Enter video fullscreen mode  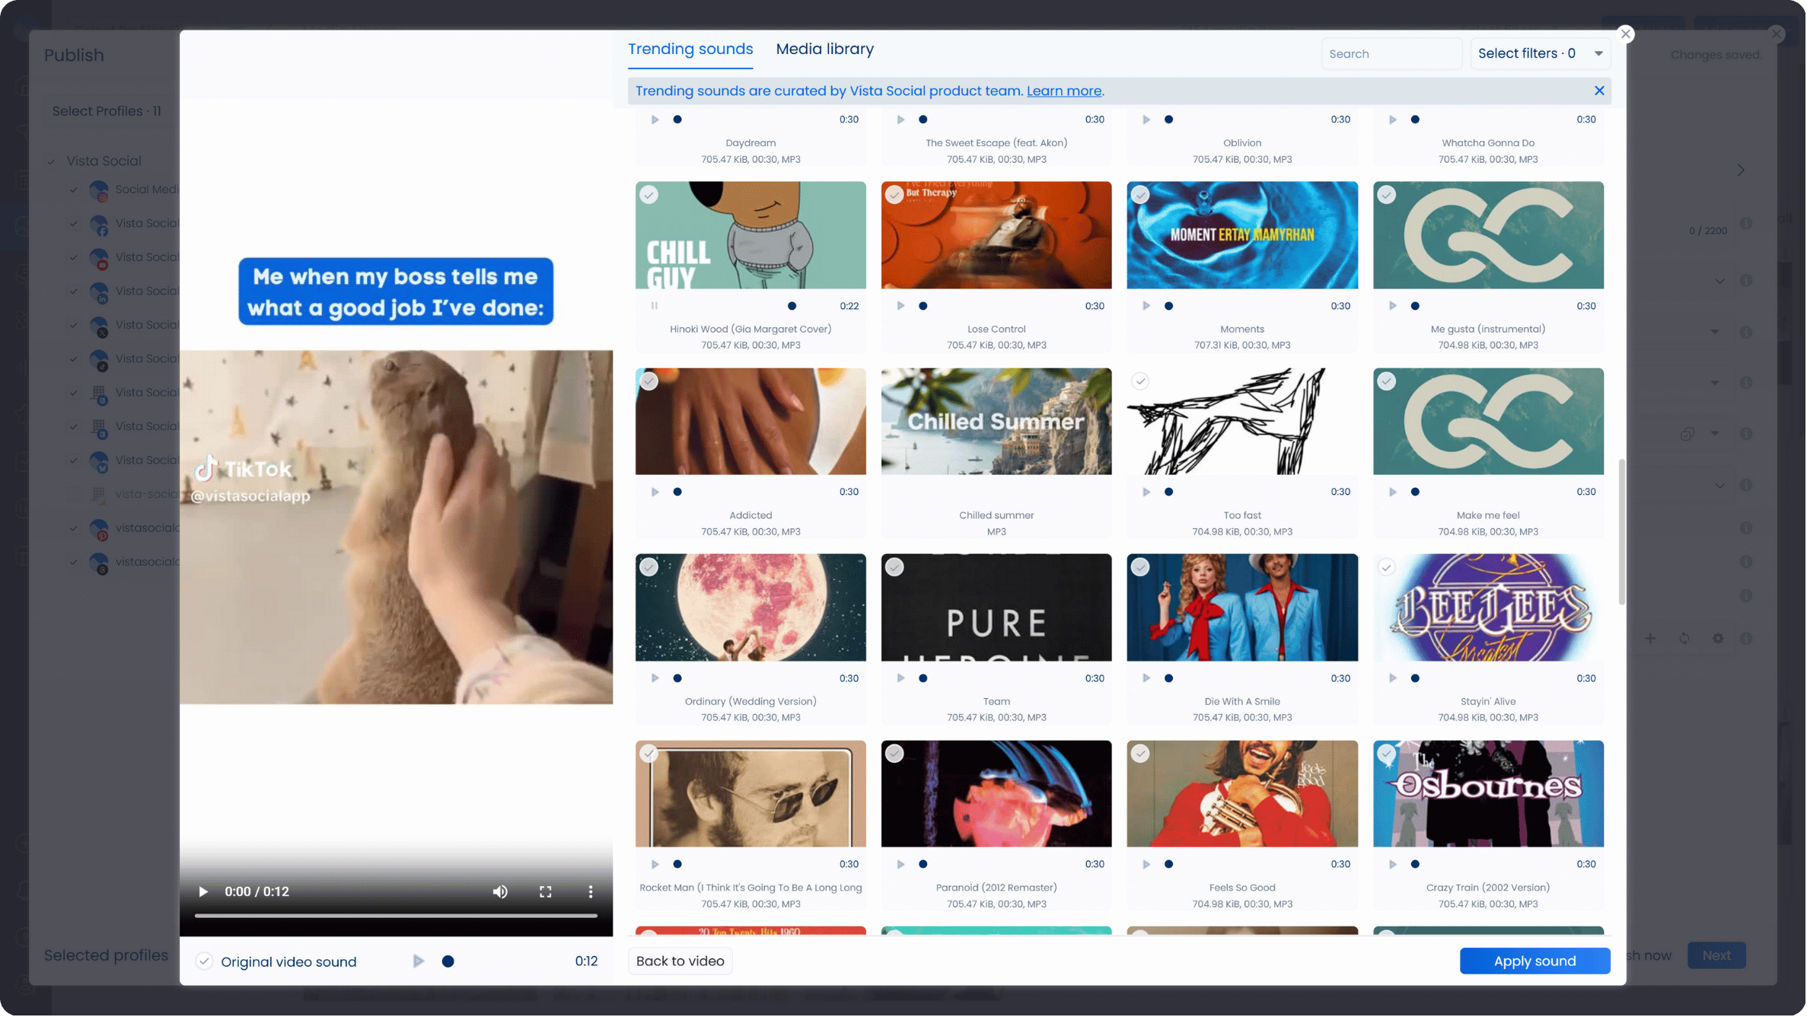coord(546,891)
